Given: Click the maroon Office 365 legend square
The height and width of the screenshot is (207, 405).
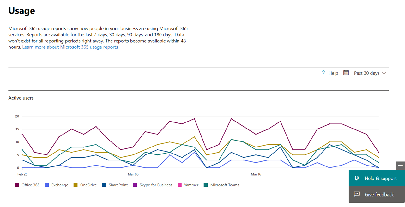Looking at the screenshot, I should (17, 185).
